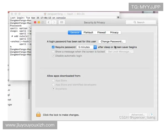Switch to the FileVault tab

pyautogui.click(x=88, y=32)
